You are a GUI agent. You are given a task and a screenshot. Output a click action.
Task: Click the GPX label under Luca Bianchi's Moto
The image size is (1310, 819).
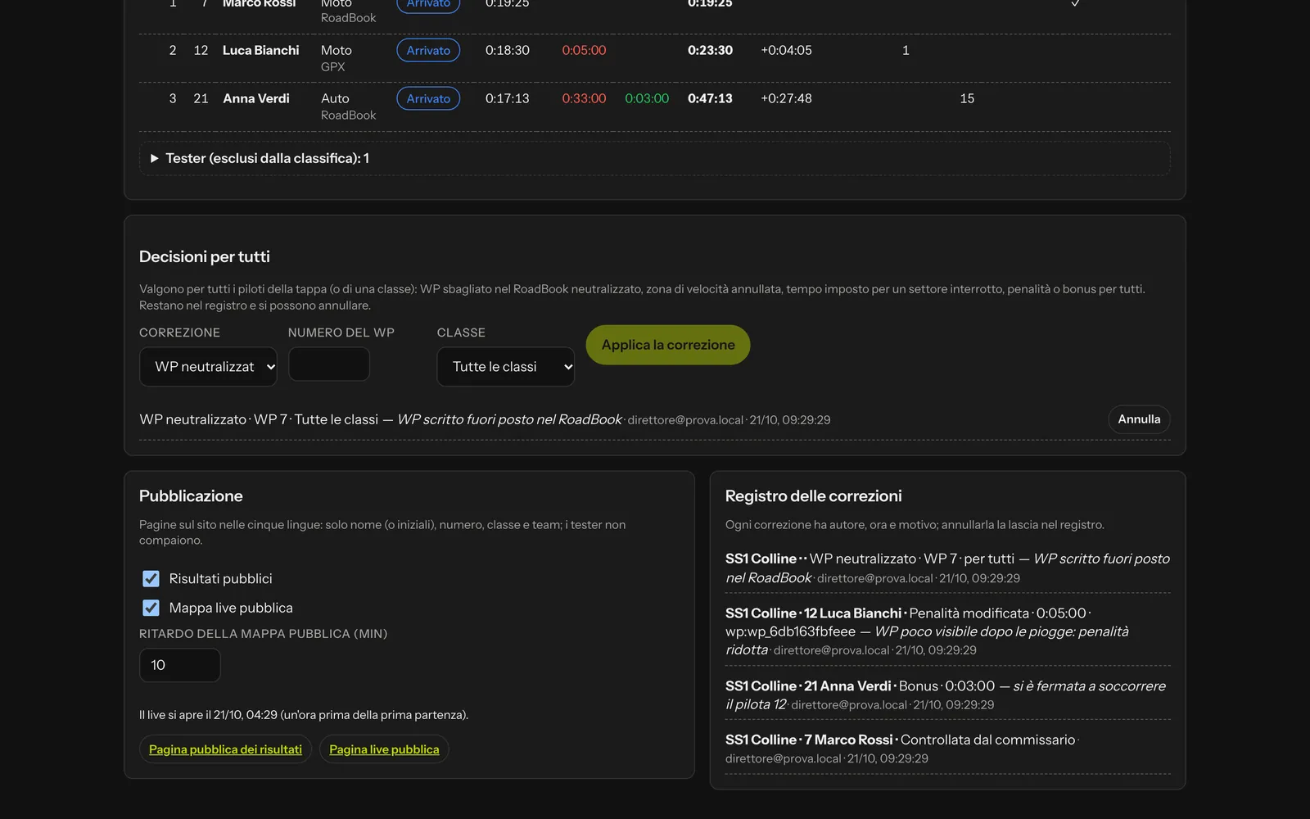coord(332,66)
